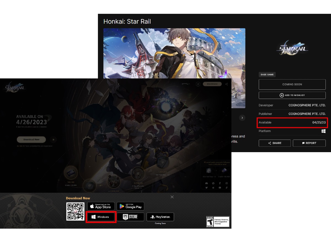The image size is (331, 243).
Task: Open the Facebook social icon
Action: point(220,183)
